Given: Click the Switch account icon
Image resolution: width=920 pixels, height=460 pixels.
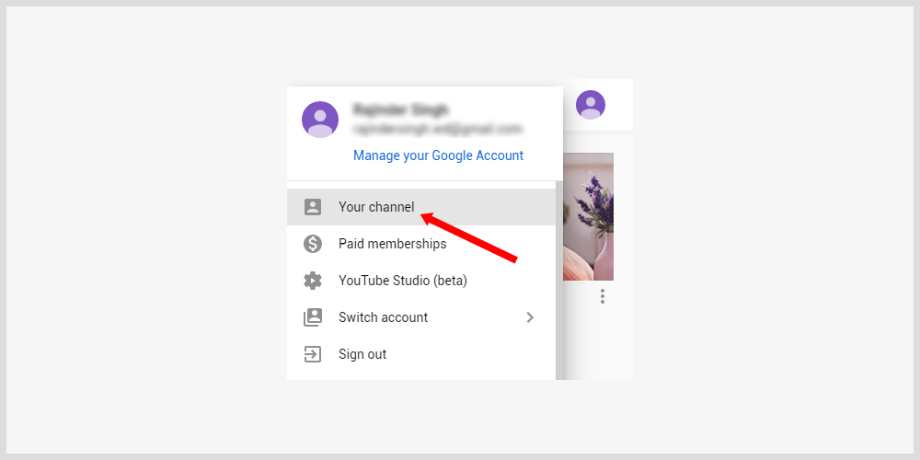Looking at the screenshot, I should pyautogui.click(x=313, y=317).
